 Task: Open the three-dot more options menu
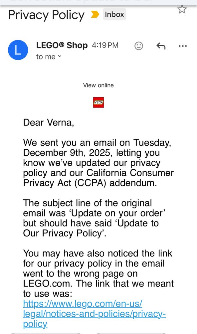tap(183, 46)
